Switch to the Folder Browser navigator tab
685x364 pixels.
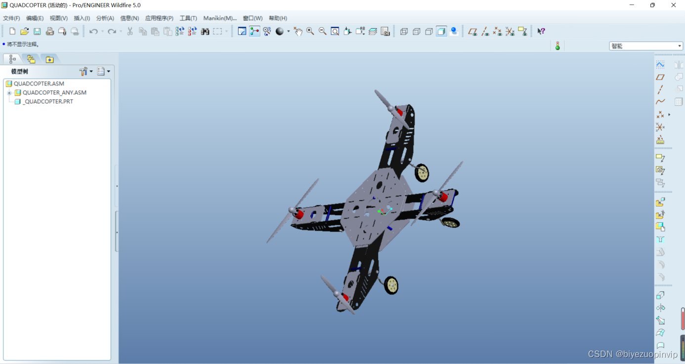pyautogui.click(x=31, y=59)
